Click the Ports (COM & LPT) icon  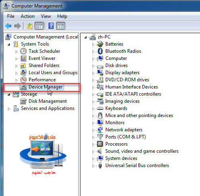[x=100, y=137]
